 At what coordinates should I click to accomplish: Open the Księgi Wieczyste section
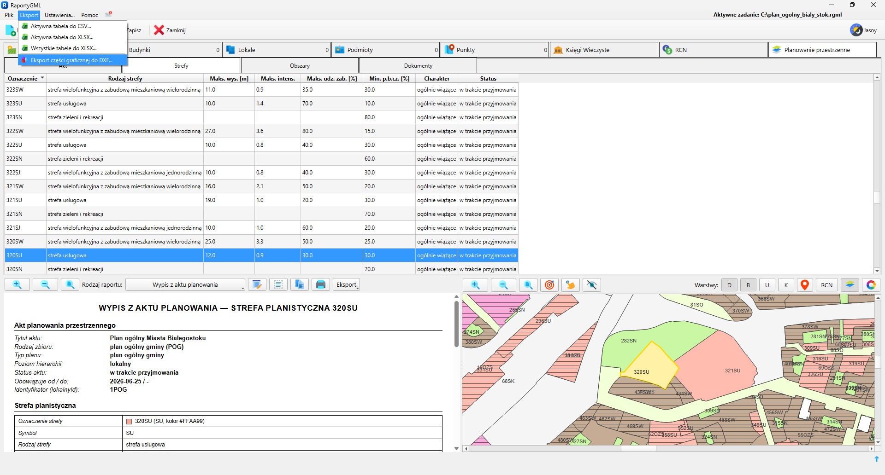click(604, 50)
